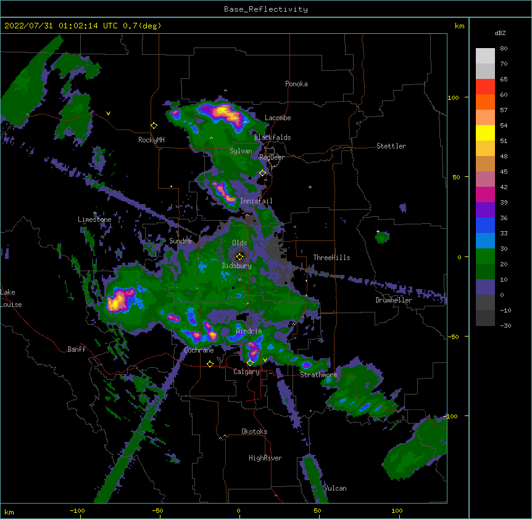Select the slate violet swatch between 10 and 0
Image resolution: width=532 pixels, height=519 pixels.
point(485,287)
